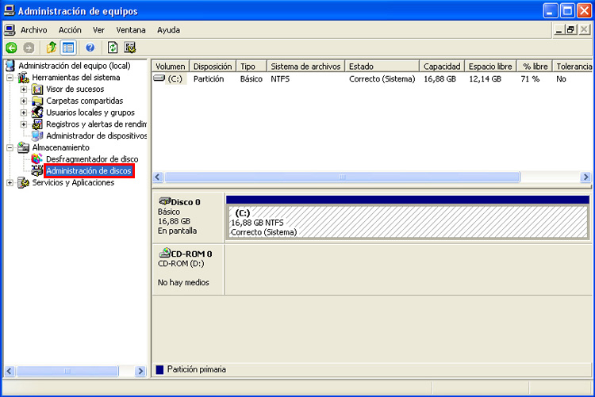Expand the Visor de sucesos node

coord(24,90)
